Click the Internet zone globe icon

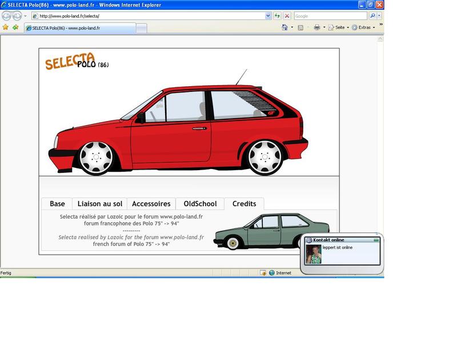click(272, 273)
